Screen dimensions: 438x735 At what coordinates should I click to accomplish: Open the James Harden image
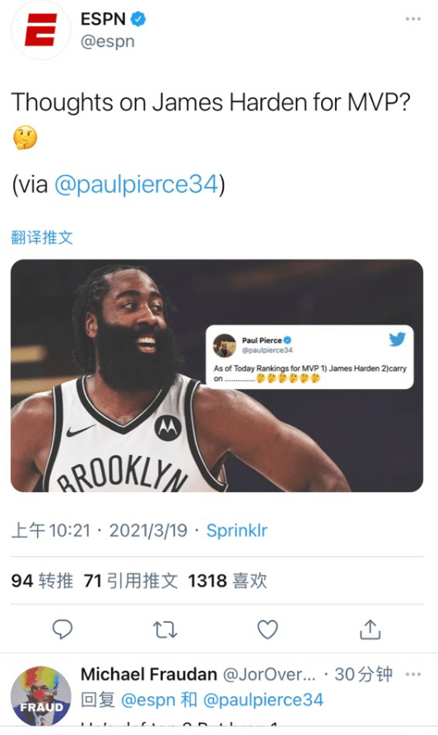pyautogui.click(x=217, y=376)
